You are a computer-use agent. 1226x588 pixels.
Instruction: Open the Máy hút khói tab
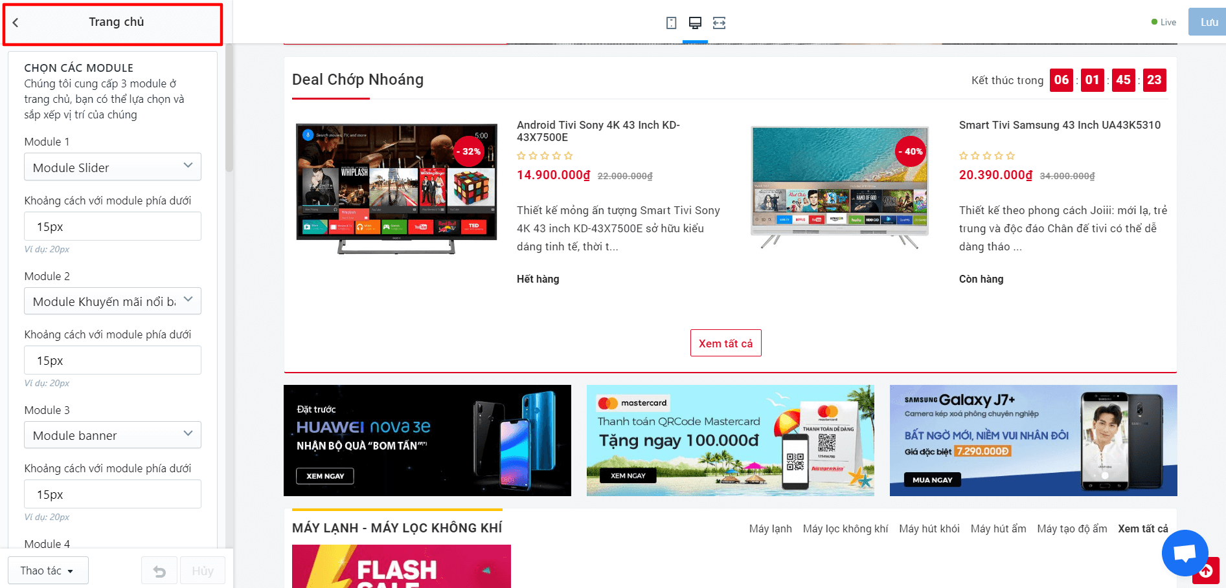pos(929,529)
